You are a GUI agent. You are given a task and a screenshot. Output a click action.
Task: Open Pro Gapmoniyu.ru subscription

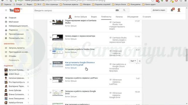17,82
